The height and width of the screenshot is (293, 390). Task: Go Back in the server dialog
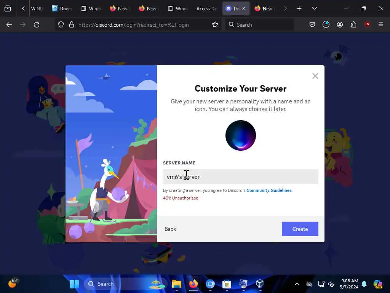pyautogui.click(x=170, y=229)
